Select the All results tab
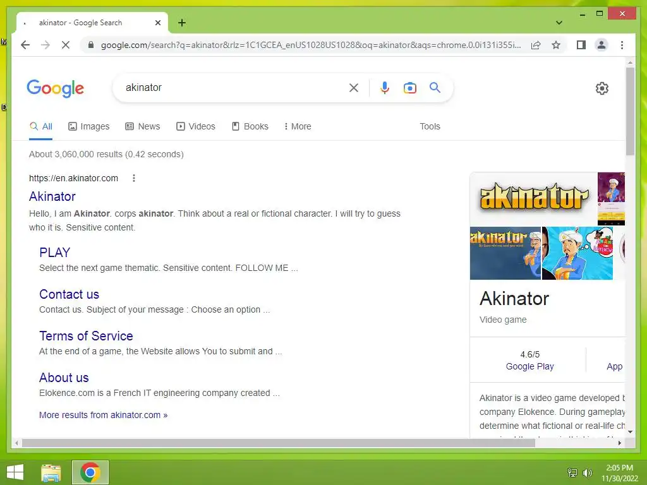 [41, 126]
